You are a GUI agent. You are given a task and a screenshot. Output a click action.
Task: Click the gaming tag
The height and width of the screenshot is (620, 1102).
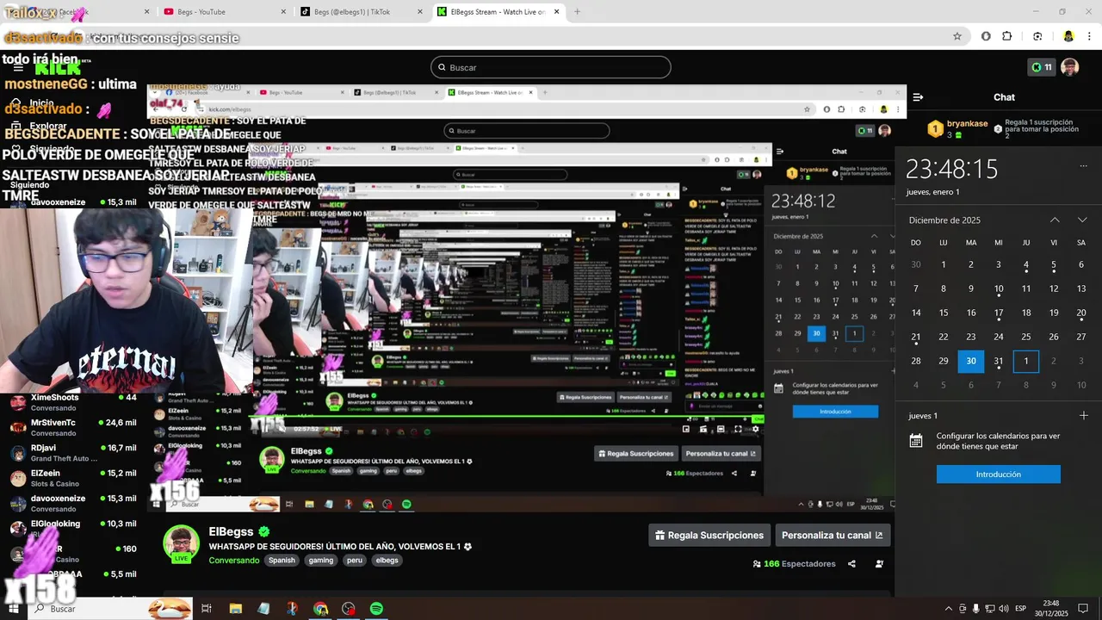pos(321,560)
